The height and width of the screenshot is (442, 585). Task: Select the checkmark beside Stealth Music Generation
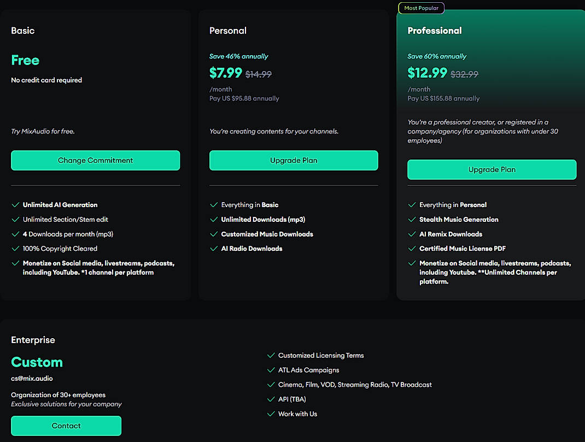pos(411,219)
